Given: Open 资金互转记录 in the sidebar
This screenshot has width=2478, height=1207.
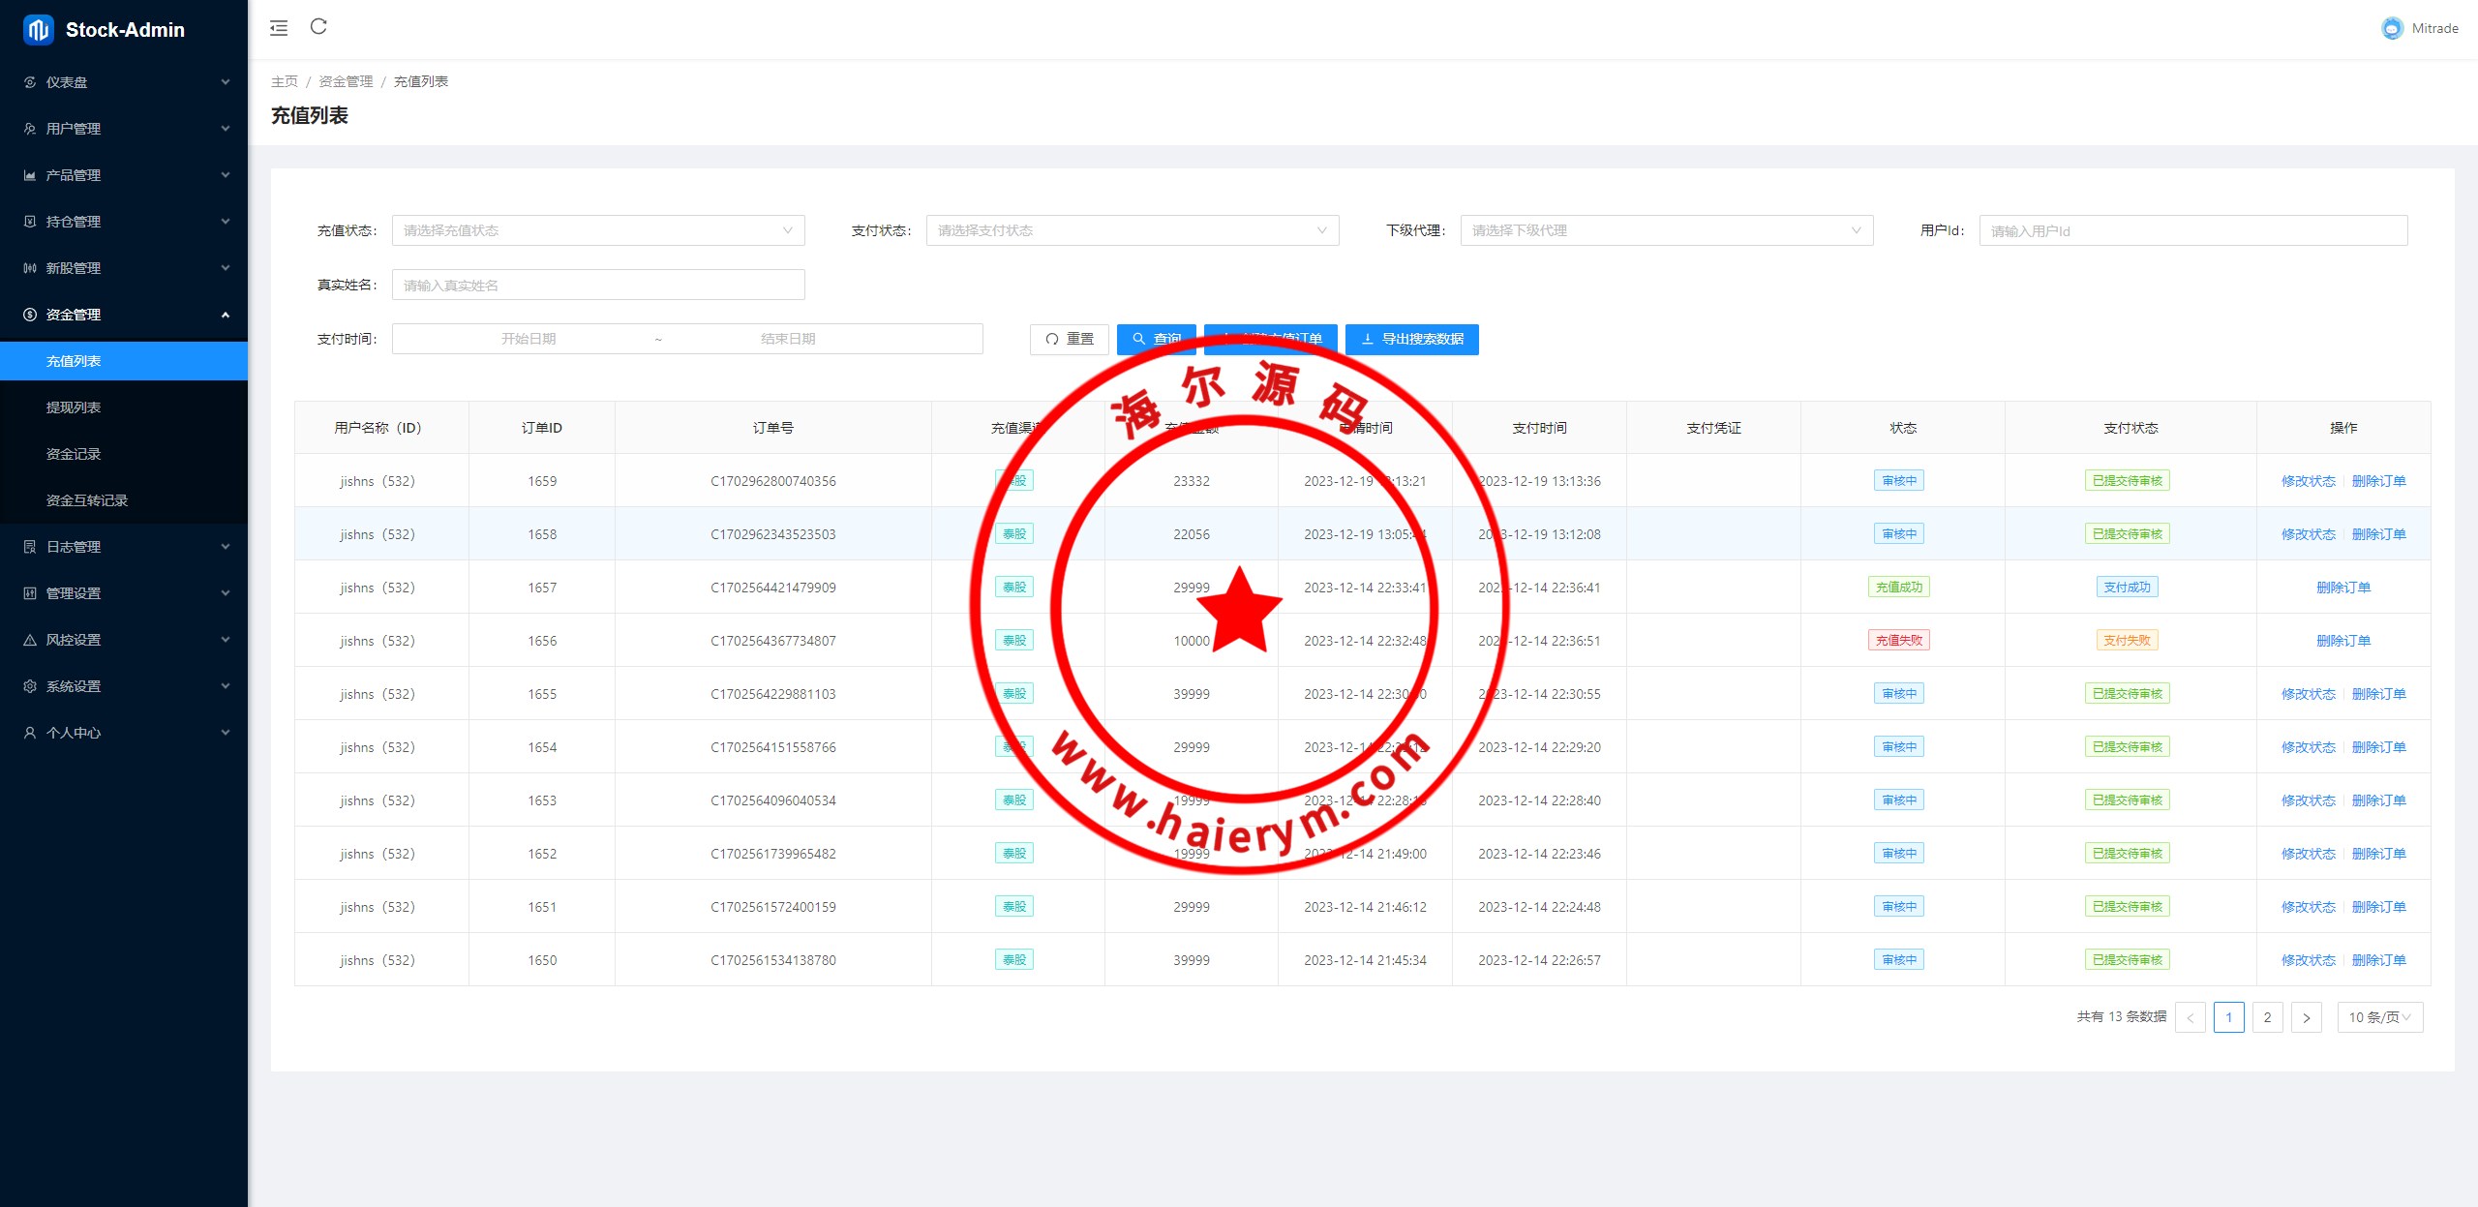Looking at the screenshot, I should pyautogui.click(x=87, y=500).
